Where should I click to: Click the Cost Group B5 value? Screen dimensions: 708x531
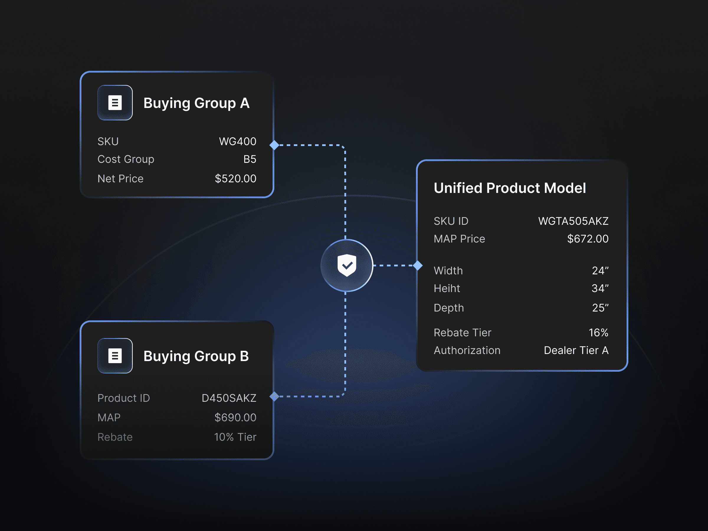click(x=250, y=159)
